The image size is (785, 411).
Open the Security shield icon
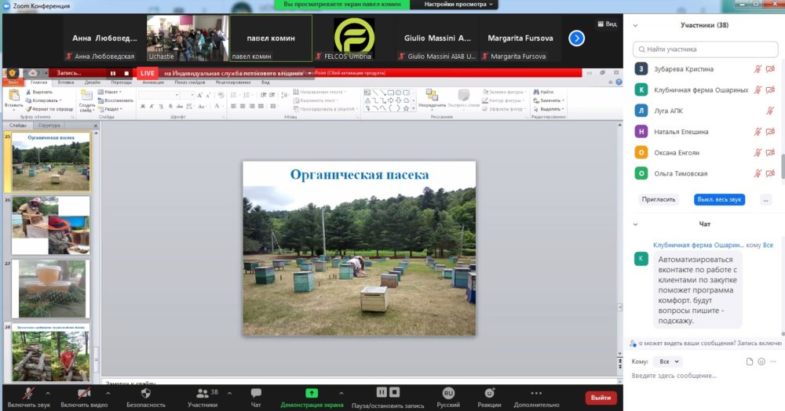pyautogui.click(x=146, y=393)
